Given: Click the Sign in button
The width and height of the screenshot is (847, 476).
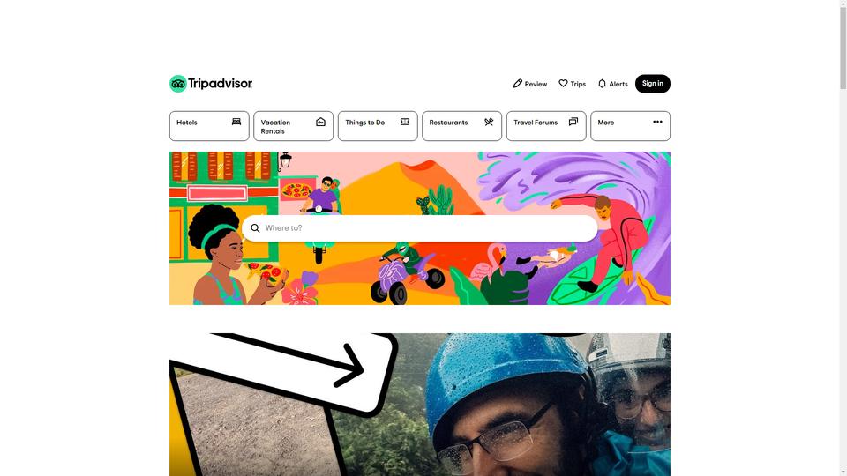Looking at the screenshot, I should pyautogui.click(x=653, y=84).
